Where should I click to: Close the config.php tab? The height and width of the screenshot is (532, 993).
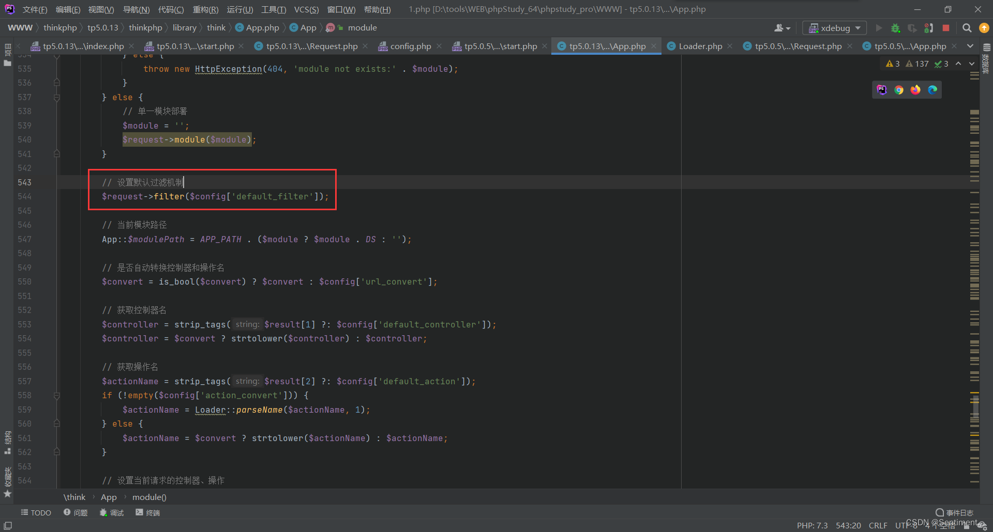[439, 46]
